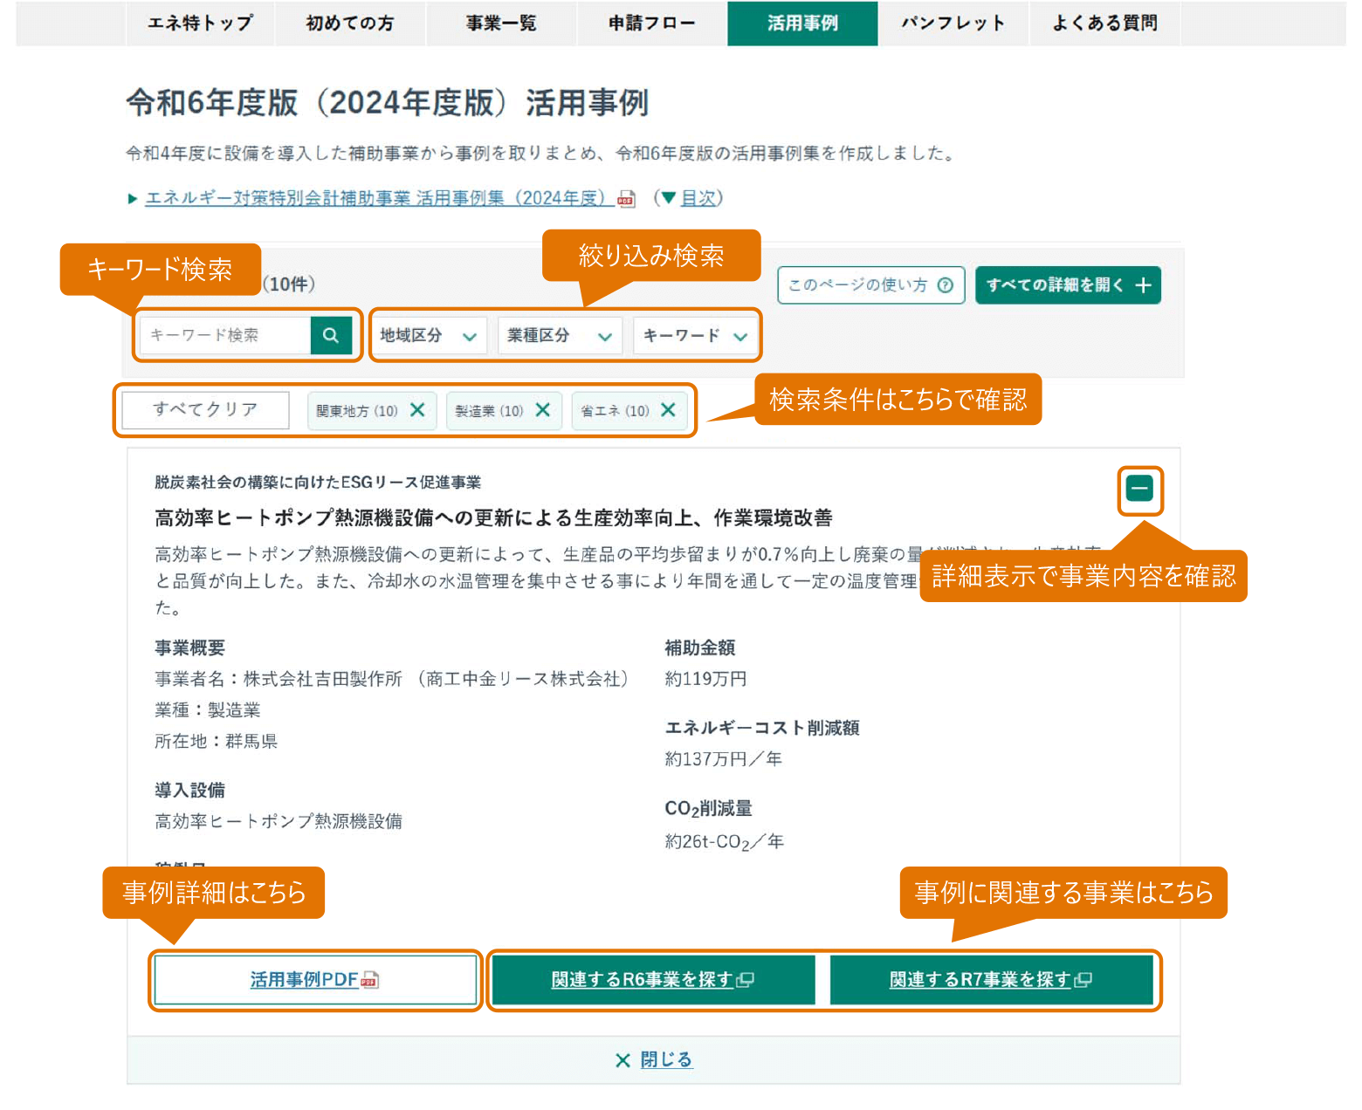
Task: Open the パンフレット tab
Action: (953, 23)
